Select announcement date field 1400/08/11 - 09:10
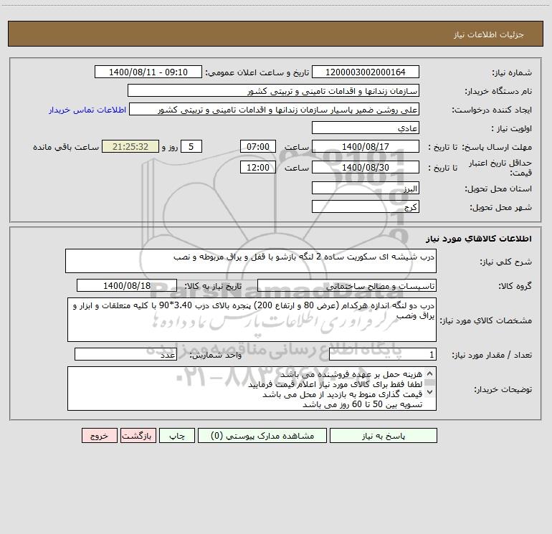 tap(148, 72)
